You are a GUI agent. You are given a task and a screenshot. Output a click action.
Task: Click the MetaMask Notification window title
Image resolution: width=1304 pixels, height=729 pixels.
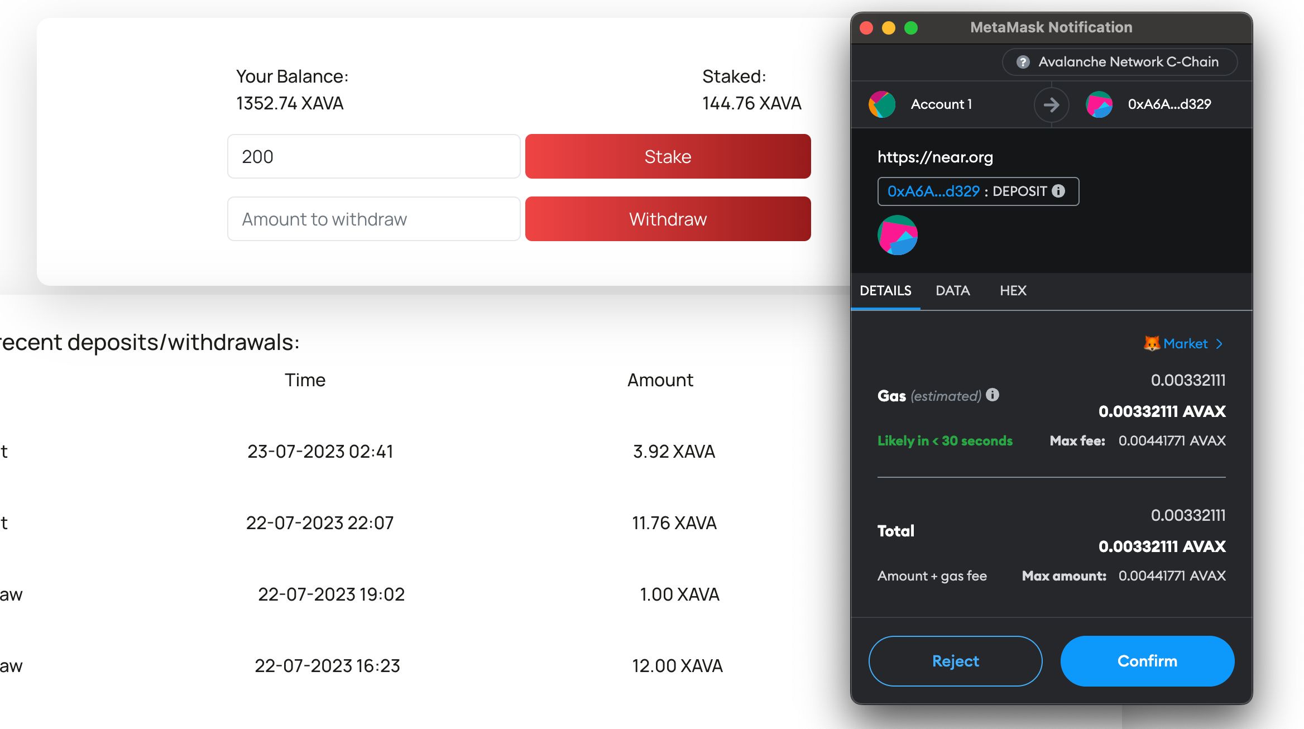click(1051, 27)
